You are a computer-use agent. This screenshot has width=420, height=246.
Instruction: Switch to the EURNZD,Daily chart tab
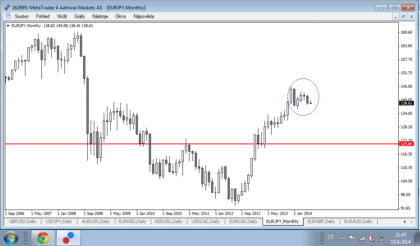click(x=132, y=221)
